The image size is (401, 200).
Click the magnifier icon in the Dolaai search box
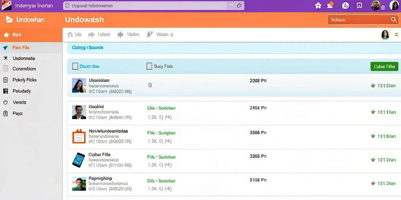394,20
